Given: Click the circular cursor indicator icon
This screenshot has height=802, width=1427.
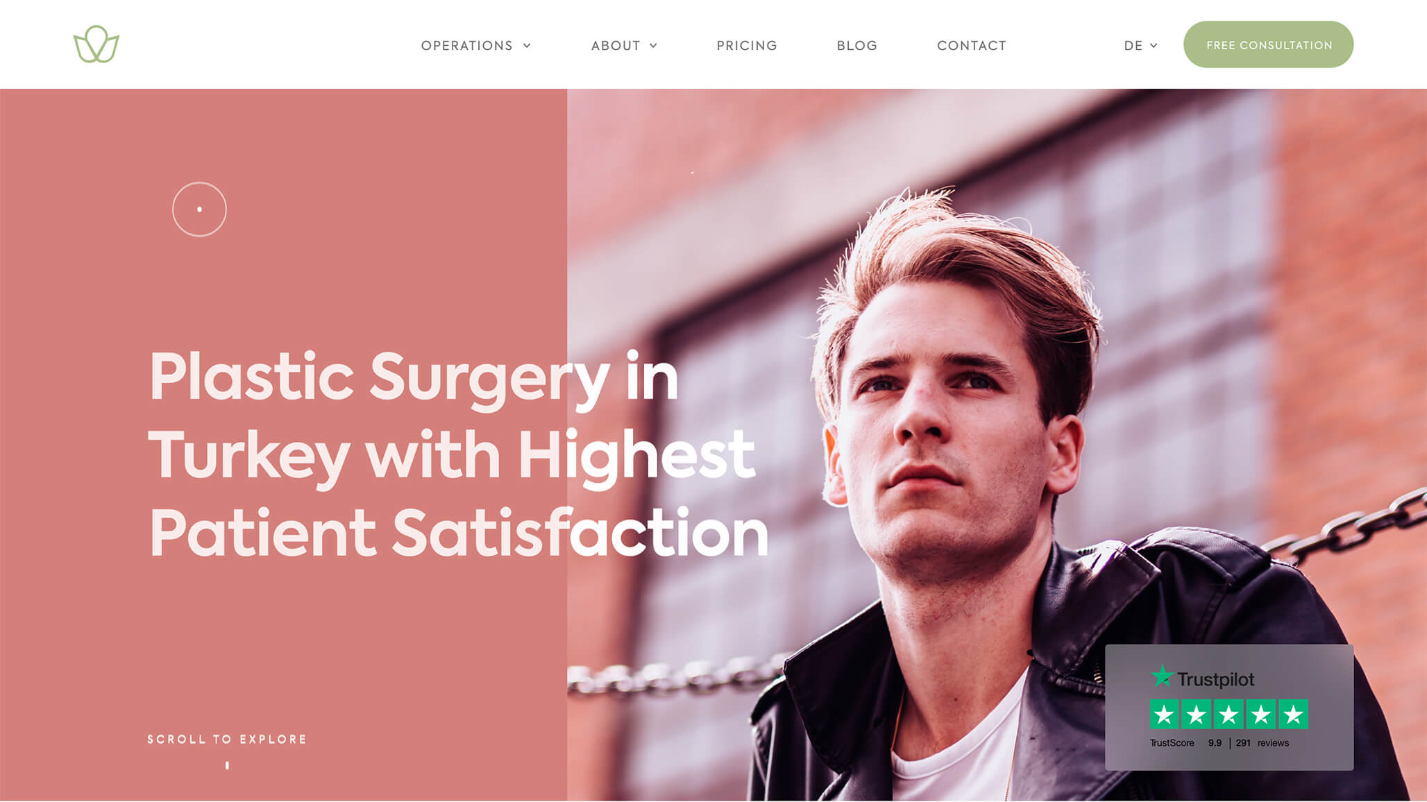Looking at the screenshot, I should click(x=199, y=210).
